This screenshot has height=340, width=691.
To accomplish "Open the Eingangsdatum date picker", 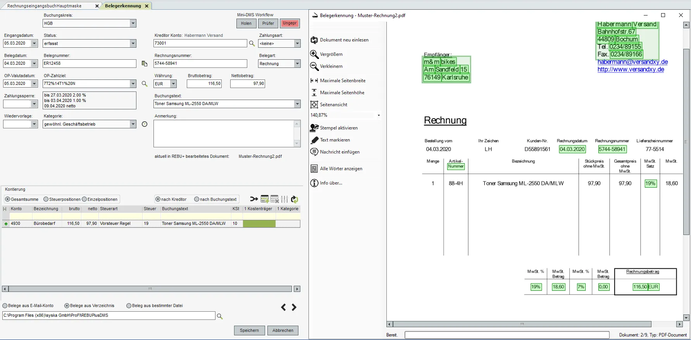I will [34, 43].
